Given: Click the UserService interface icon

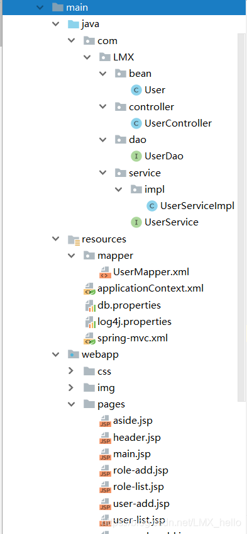Looking at the screenshot, I should [136, 222].
